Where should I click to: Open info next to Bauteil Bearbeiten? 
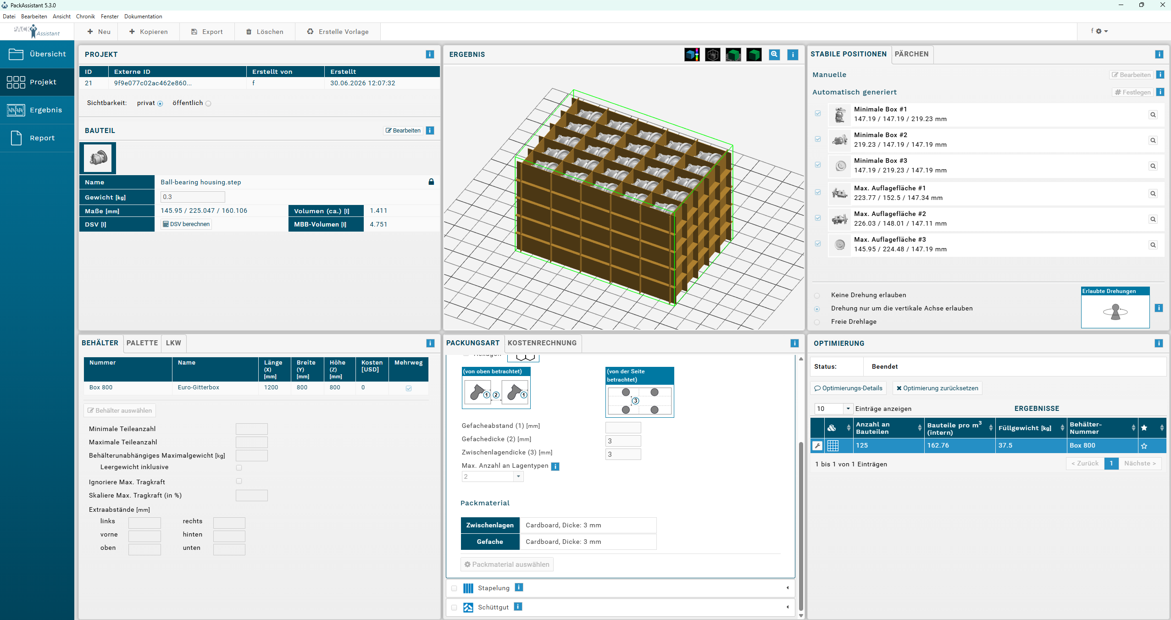pos(430,130)
